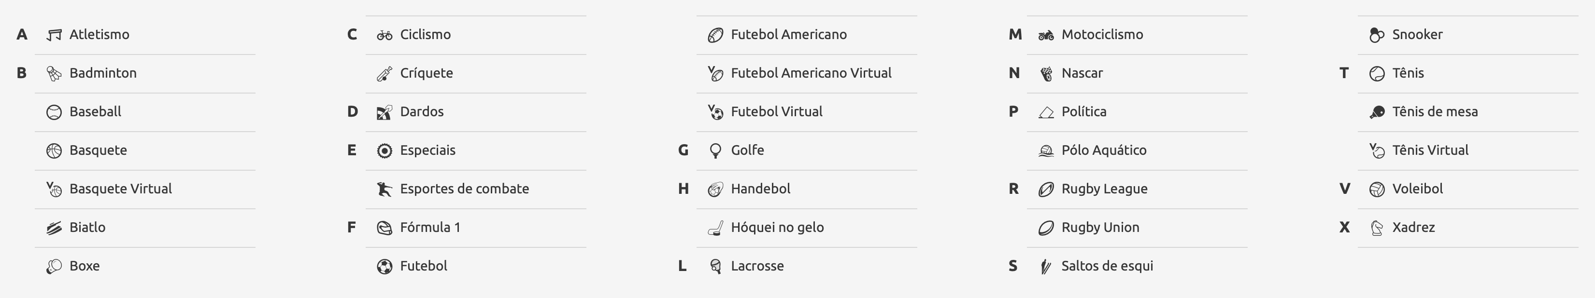Screen dimensions: 1595x298
Task: Open the Basquete Virtual link
Action: (145, 189)
